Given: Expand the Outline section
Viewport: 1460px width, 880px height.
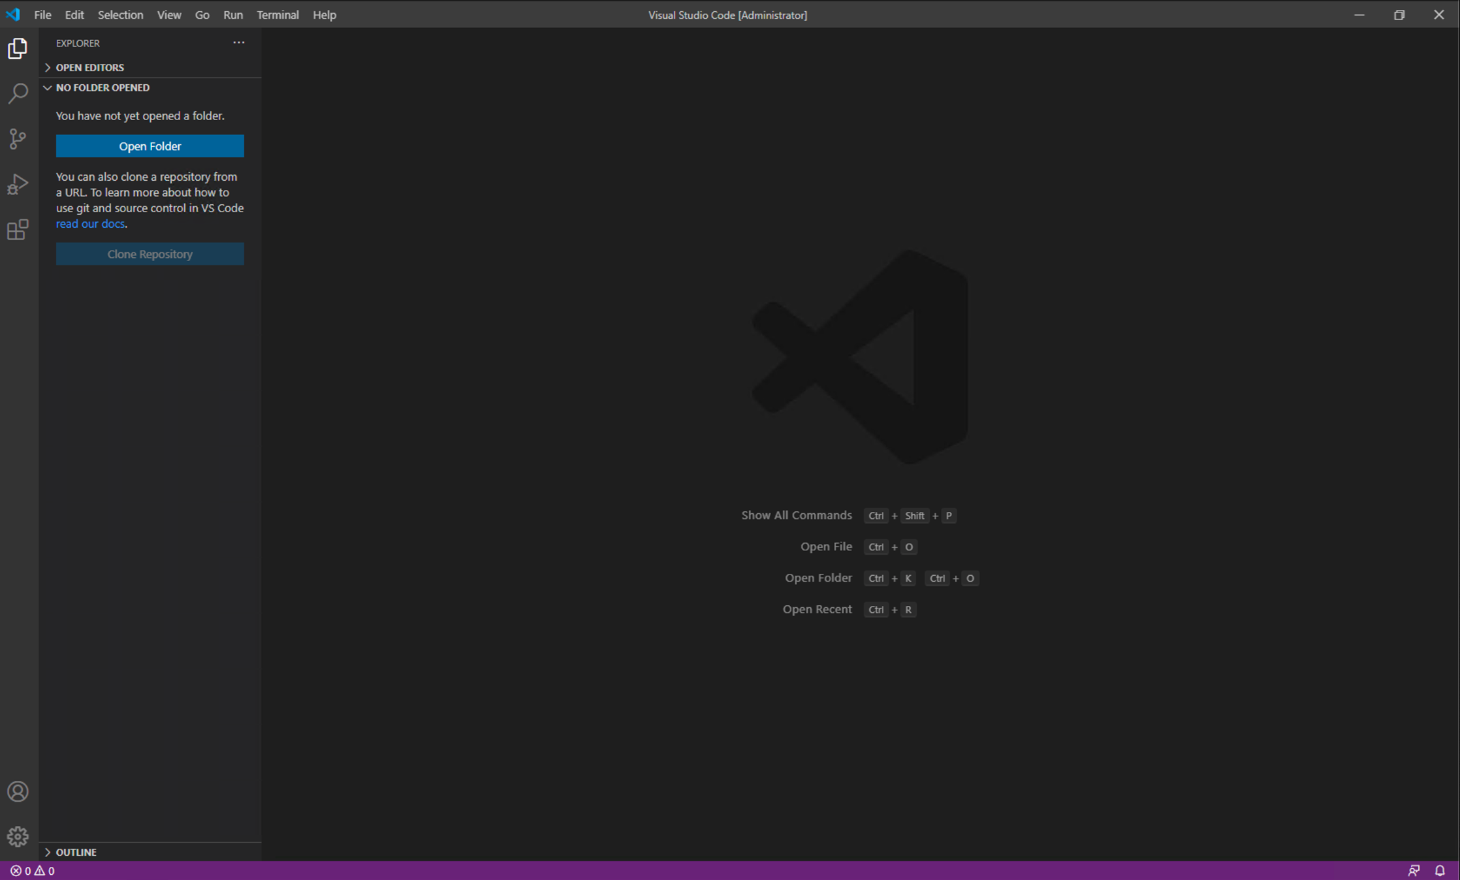Looking at the screenshot, I should point(76,852).
